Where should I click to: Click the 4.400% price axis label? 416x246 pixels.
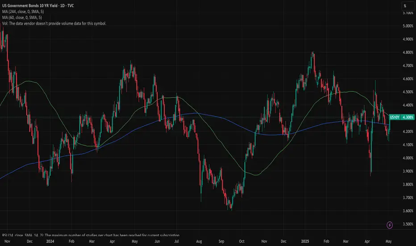(408, 105)
